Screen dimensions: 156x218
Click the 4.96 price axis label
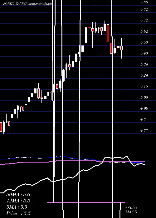144,108
